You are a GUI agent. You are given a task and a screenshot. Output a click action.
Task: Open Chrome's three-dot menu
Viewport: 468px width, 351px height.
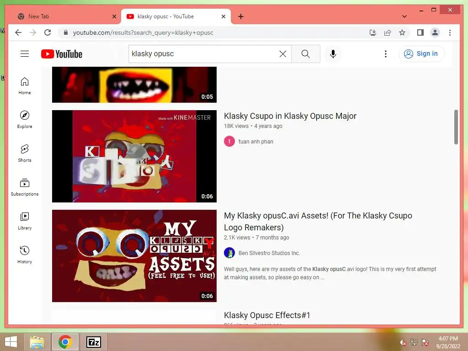click(450, 32)
